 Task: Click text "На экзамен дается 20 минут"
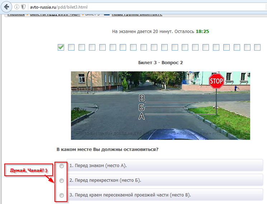pos(142,32)
